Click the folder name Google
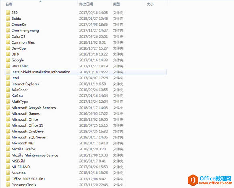 (x=18, y=60)
